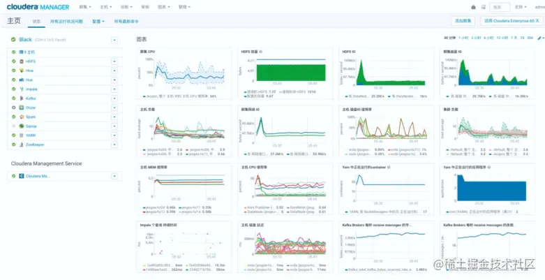Screen dimensions: 545x280
Task: Click the Spark star logo icon
Action: click(22, 117)
